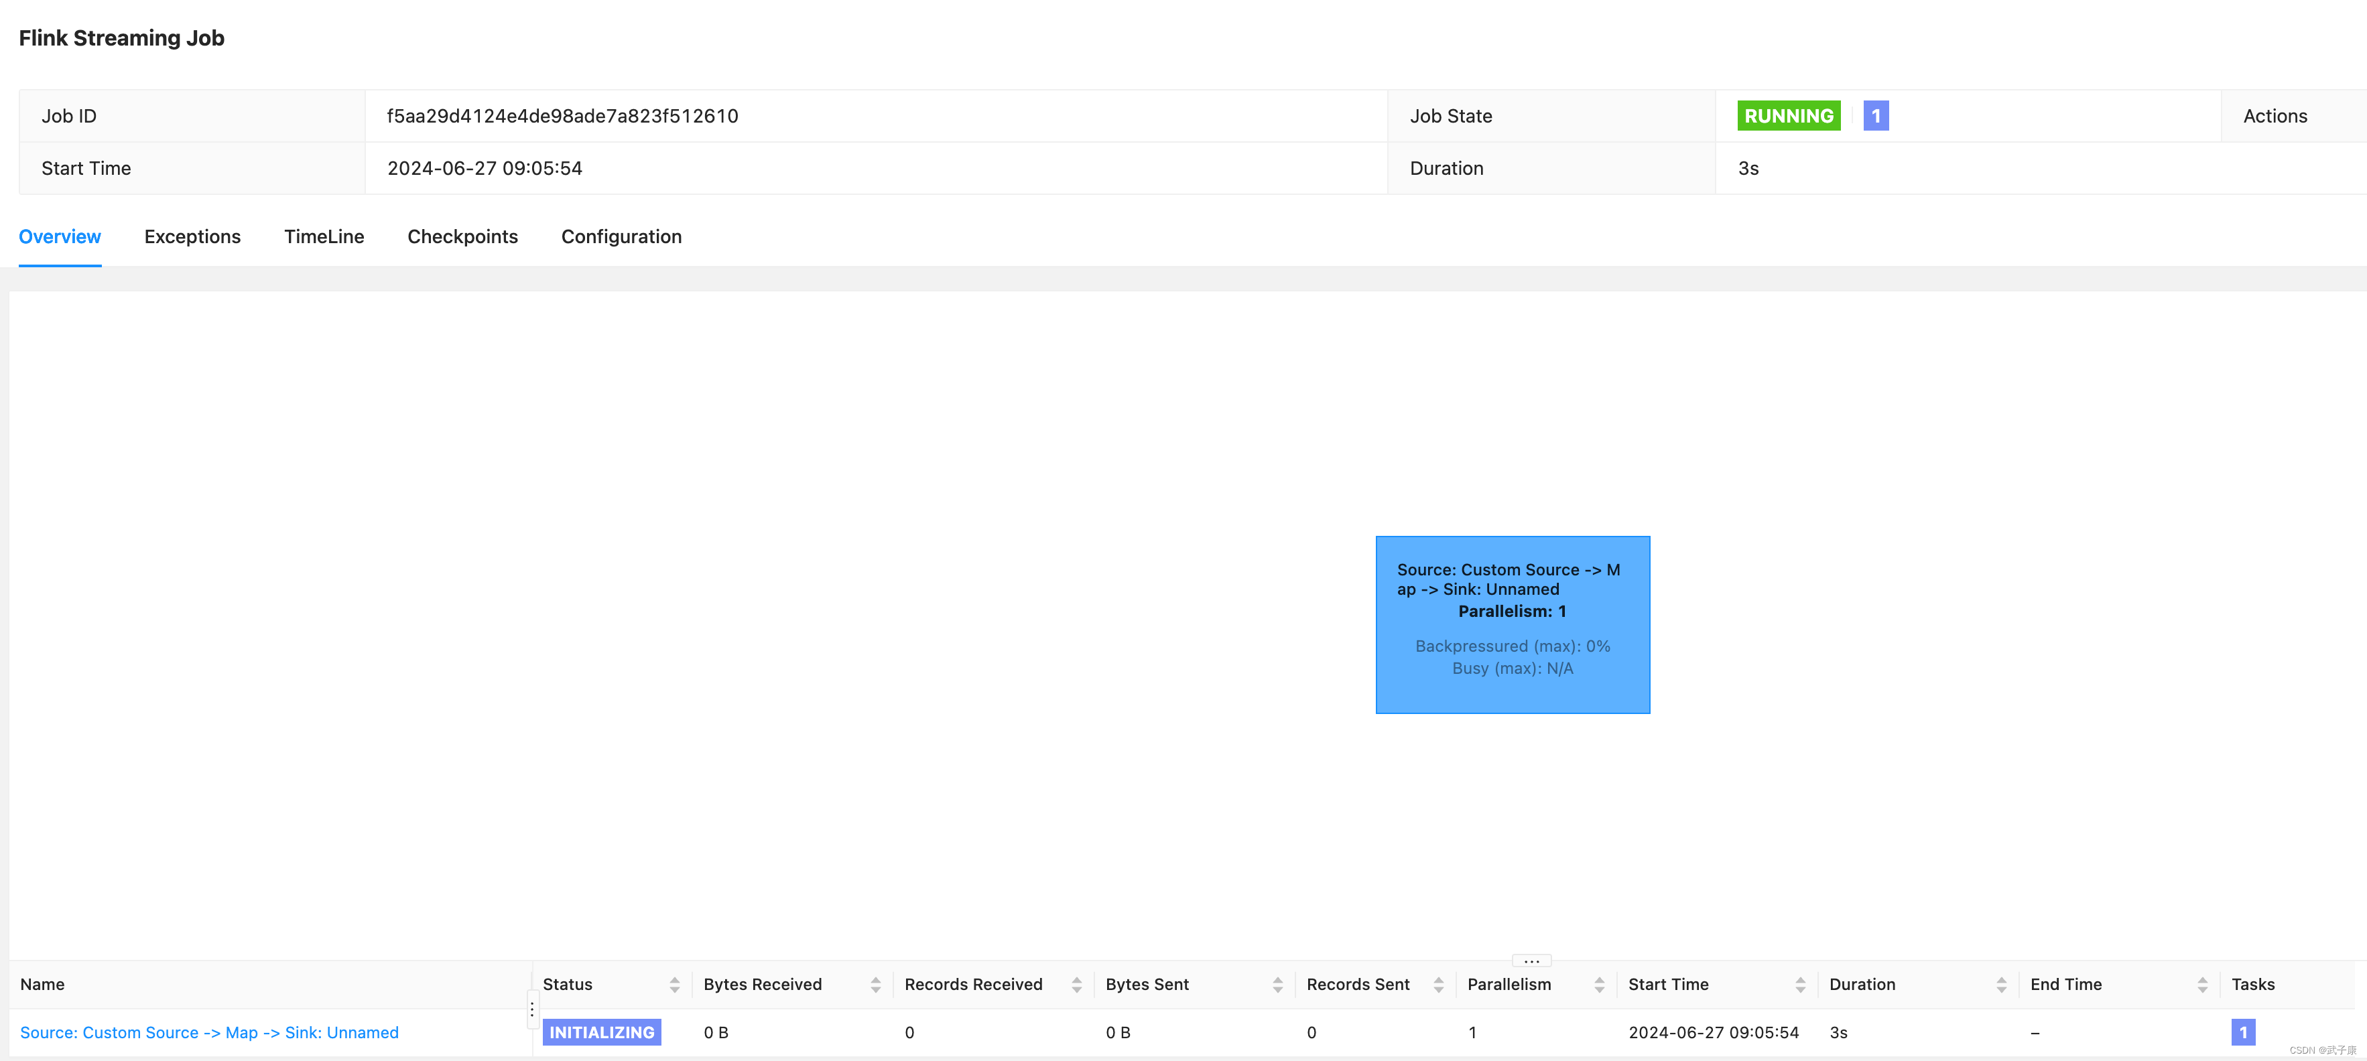Screen dimensions: 2367x1061
Task: Click the sort icon on Records Sent column
Action: pos(1439,984)
